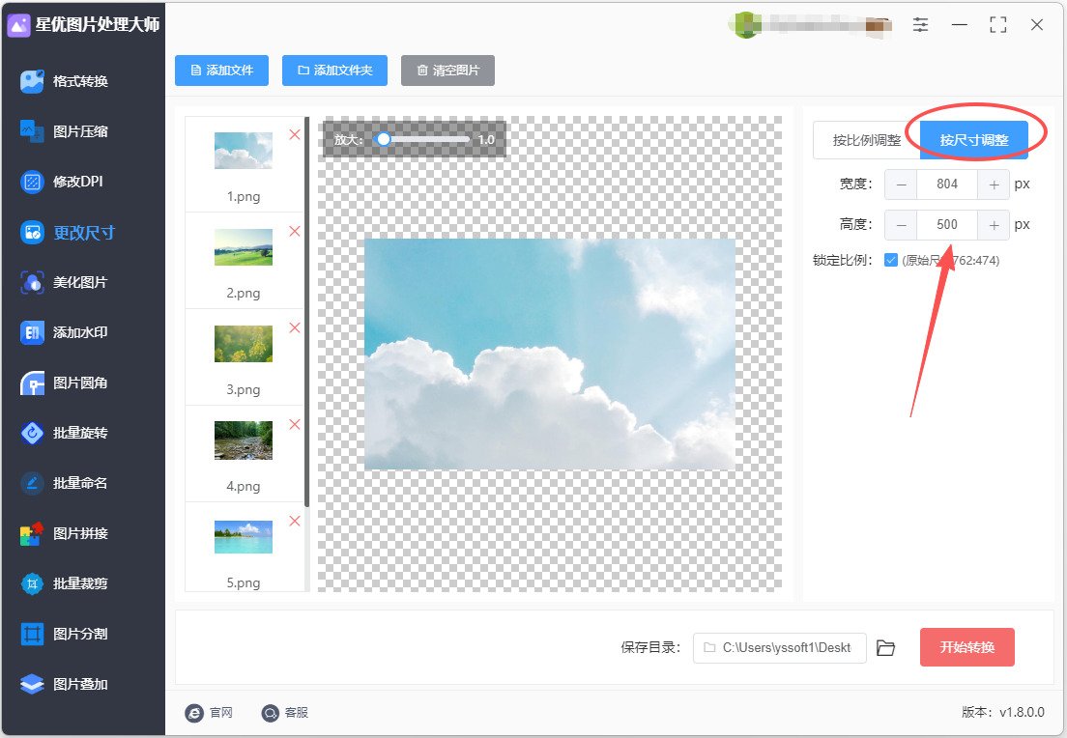This screenshot has height=738, width=1067.
Task: Click the user avatar in title bar
Action: (x=746, y=25)
